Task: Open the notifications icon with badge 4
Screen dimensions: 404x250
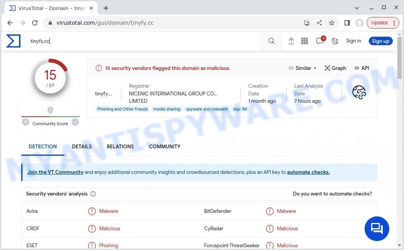Action: 320,41
